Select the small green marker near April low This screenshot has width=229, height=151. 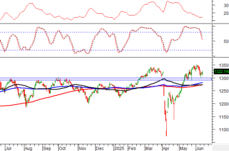point(167,112)
